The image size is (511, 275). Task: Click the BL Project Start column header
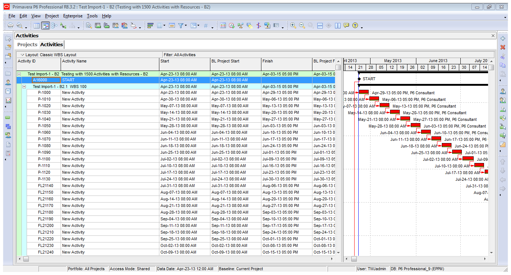coord(236,64)
